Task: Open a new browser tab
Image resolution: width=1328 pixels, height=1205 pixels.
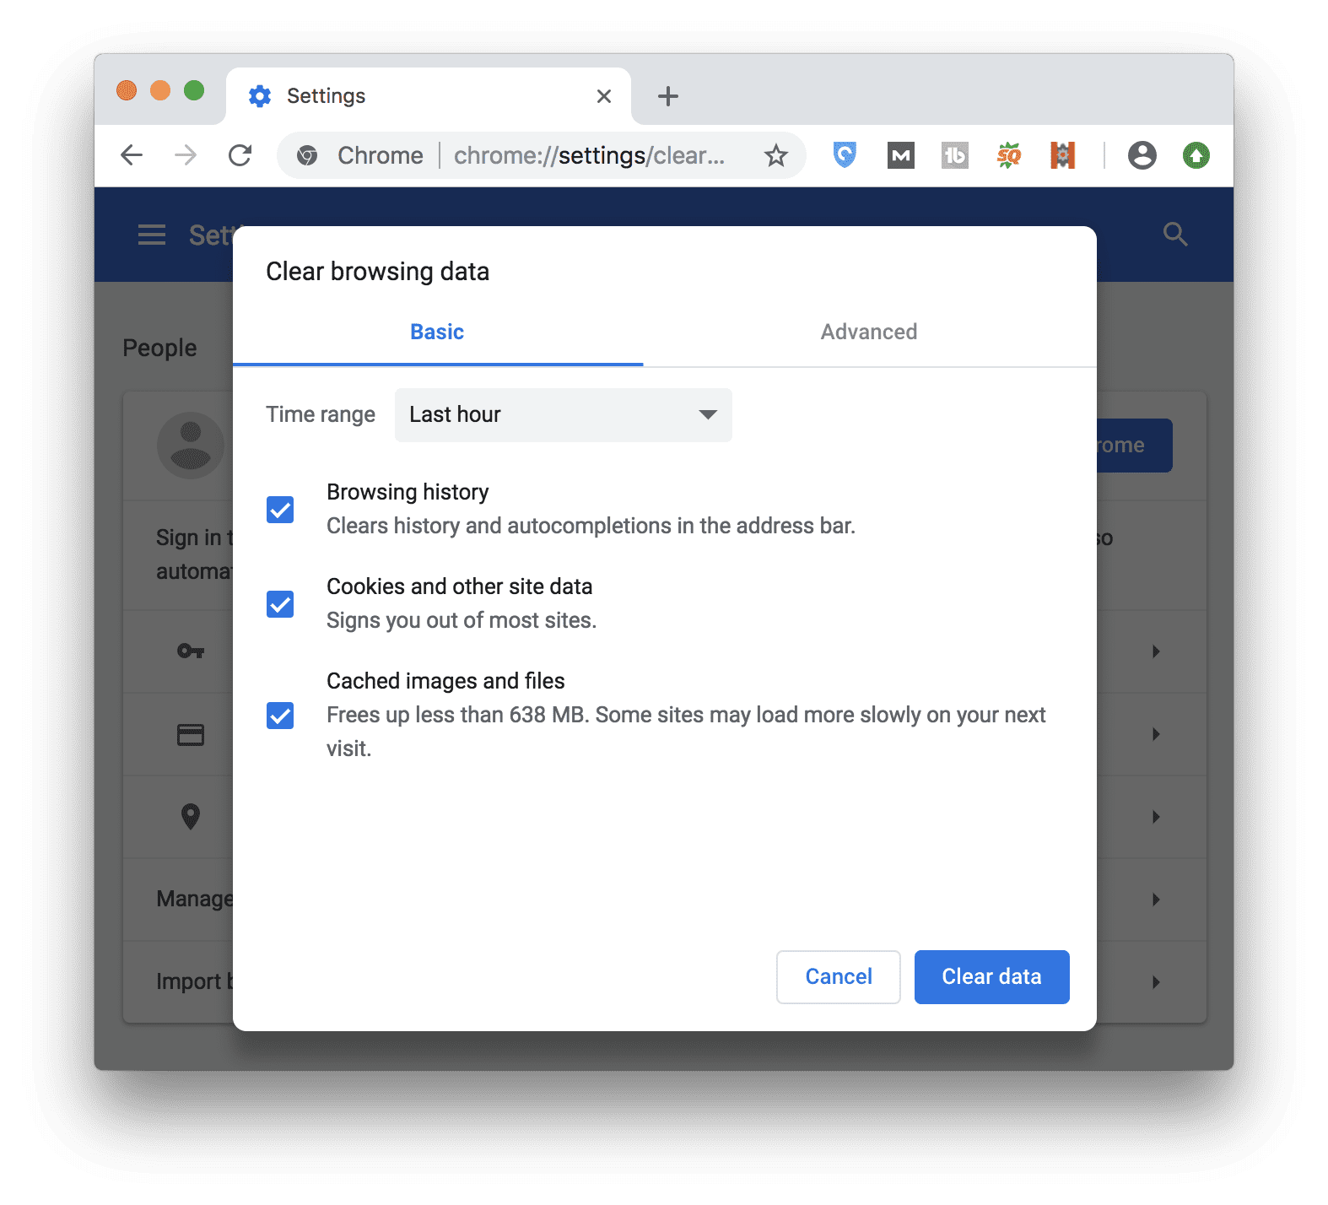Action: tap(667, 96)
